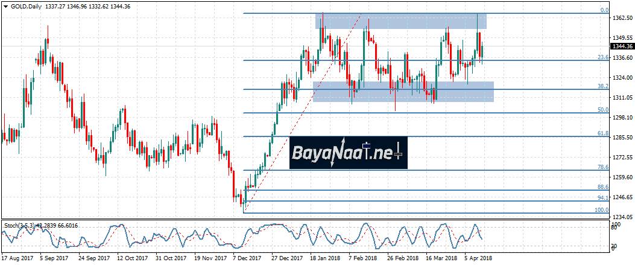Open the BayaNaaT.net watermark logo
The height and width of the screenshot is (265, 635).
[x=348, y=152]
